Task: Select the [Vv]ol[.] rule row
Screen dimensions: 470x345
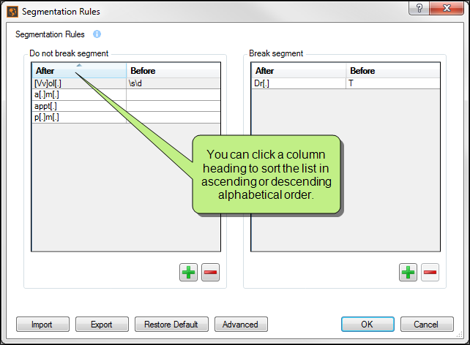Action: click(126, 83)
